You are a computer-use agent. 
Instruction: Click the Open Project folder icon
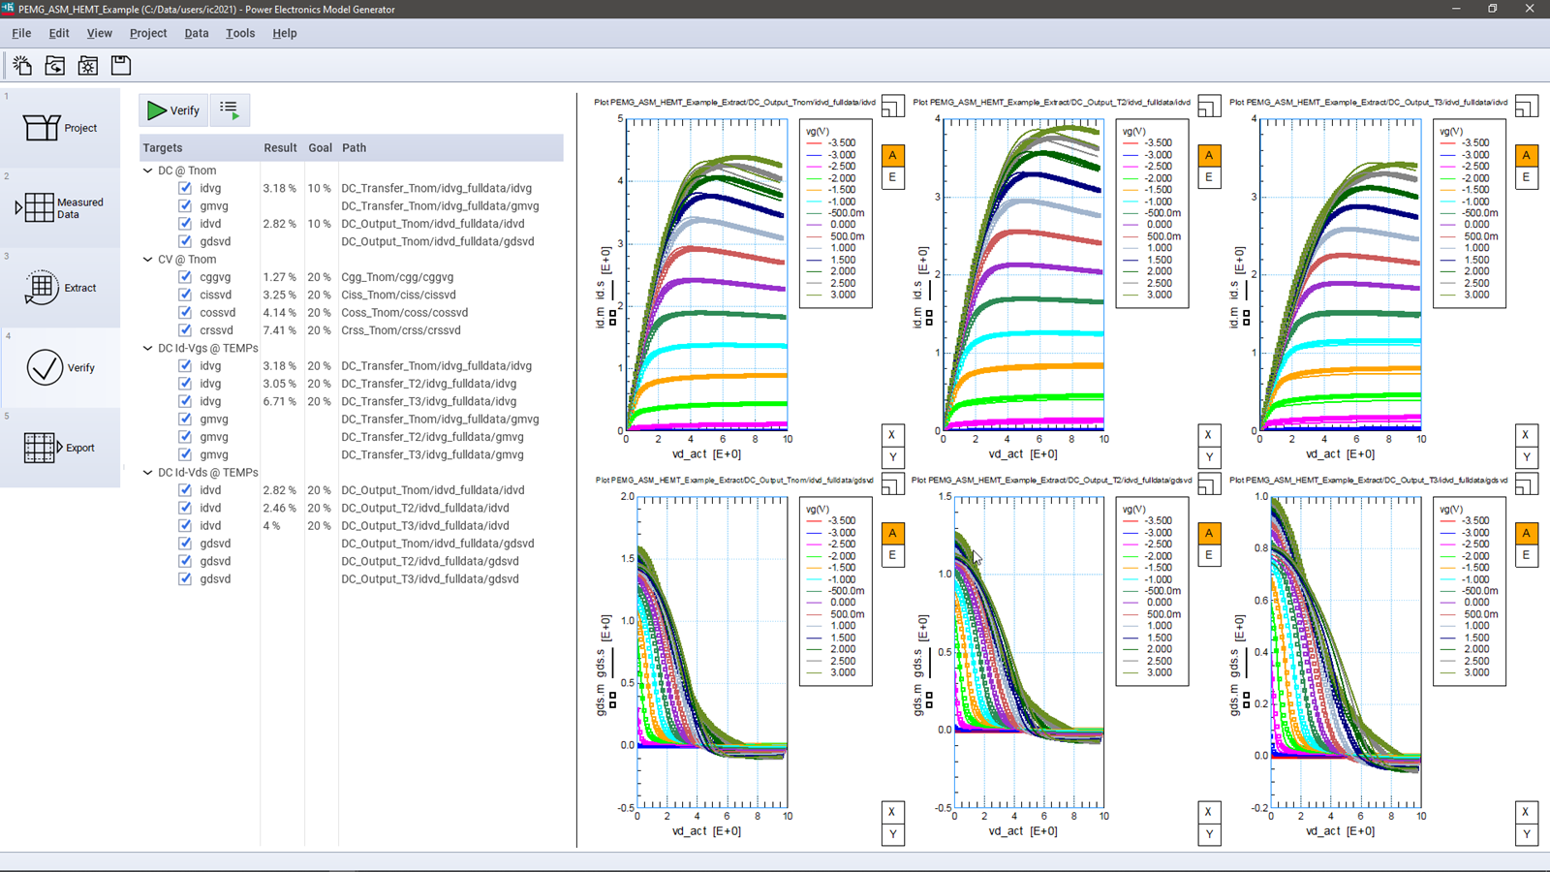tap(55, 65)
